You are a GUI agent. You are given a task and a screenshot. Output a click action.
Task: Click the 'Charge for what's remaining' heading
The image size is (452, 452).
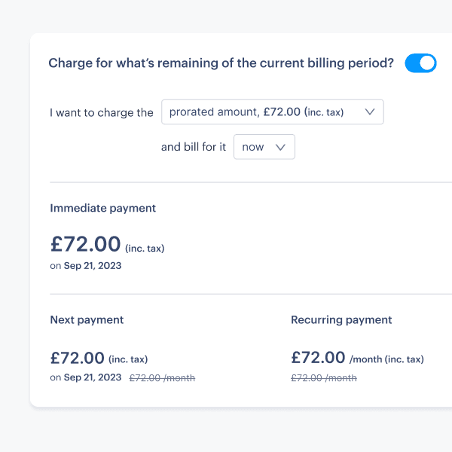[221, 63]
